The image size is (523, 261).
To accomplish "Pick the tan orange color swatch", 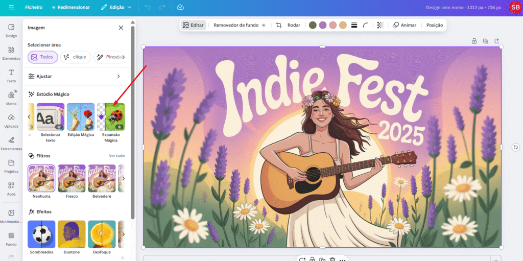I will pos(343,25).
